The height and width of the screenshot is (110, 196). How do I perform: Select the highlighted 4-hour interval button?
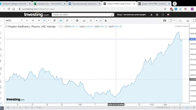(x=44, y=20)
